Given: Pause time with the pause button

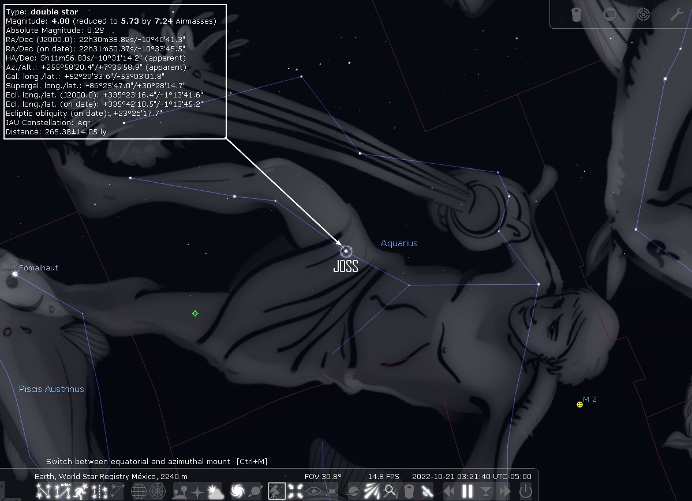Looking at the screenshot, I should 467,491.
